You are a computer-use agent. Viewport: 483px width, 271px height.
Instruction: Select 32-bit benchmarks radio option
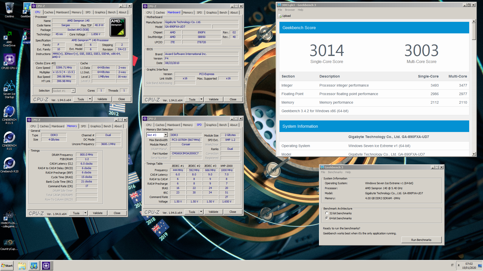coord(327,213)
